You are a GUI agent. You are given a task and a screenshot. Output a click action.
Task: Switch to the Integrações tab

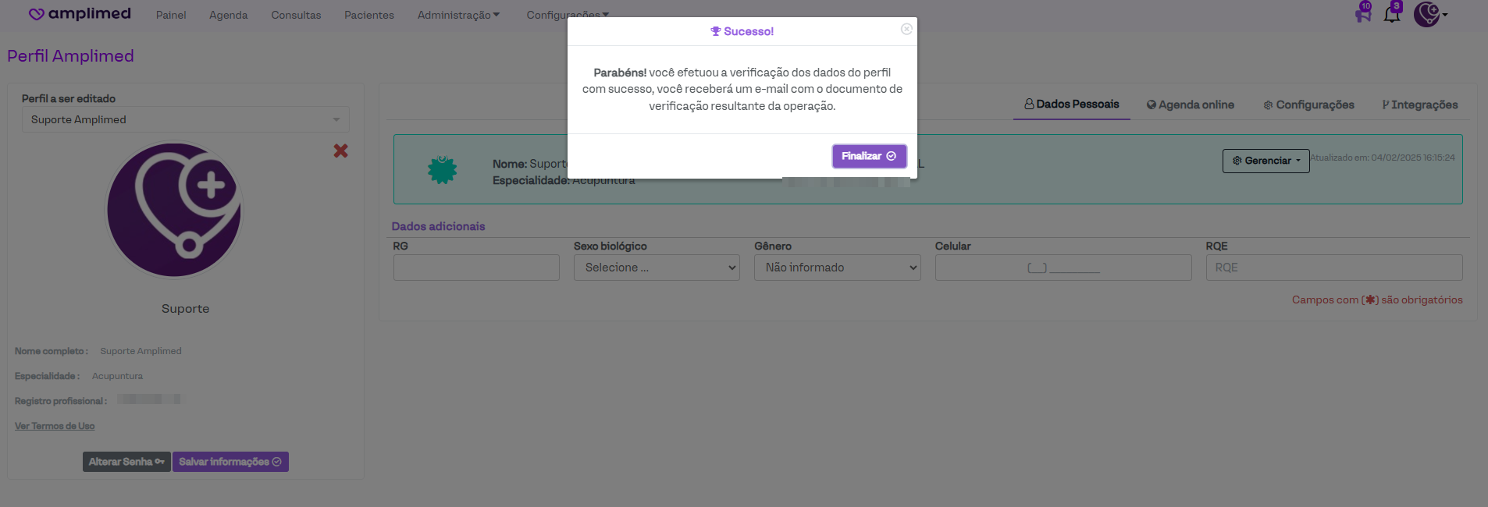click(1419, 105)
